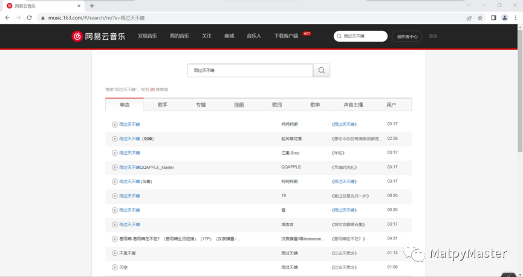The height and width of the screenshot is (277, 523).
Task: Open artist 江東-Smd
Action: (x=290, y=153)
